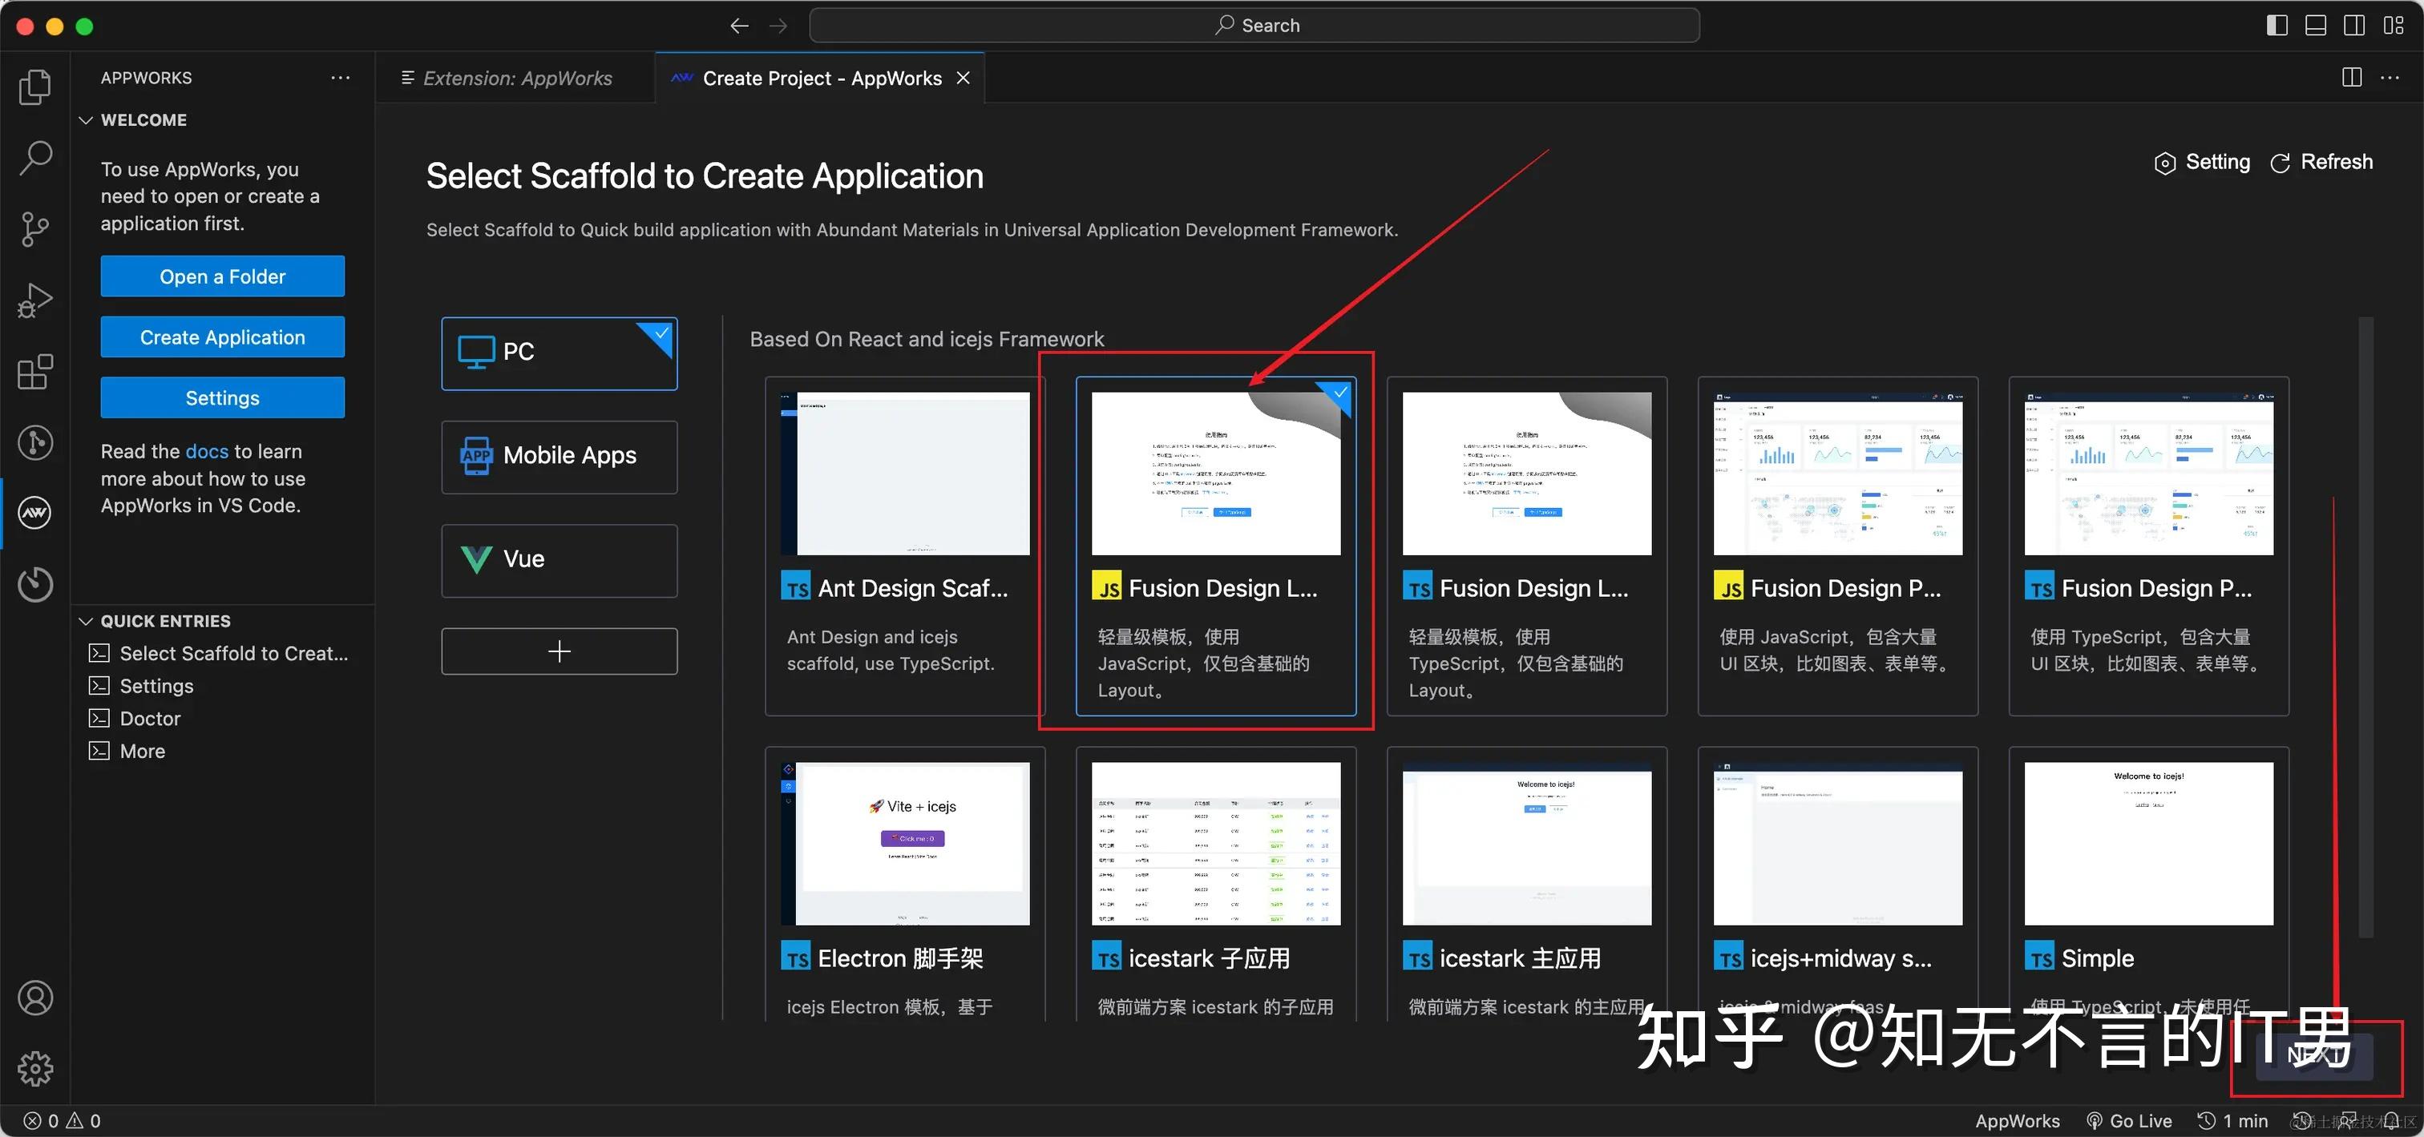Open editor More Actions ellipsis

point(2390,77)
